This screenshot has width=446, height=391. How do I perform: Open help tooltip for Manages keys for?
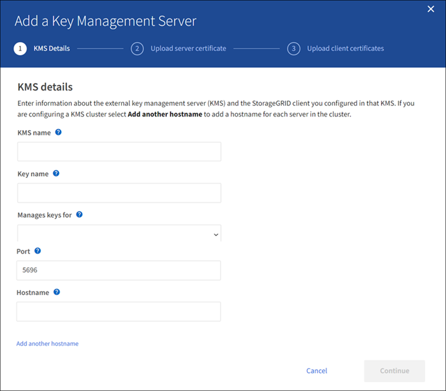point(79,214)
